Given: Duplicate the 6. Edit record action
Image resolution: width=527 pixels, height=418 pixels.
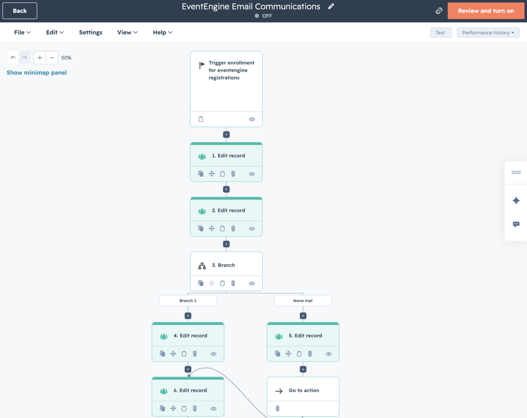Looking at the screenshot, I should click(162, 408).
